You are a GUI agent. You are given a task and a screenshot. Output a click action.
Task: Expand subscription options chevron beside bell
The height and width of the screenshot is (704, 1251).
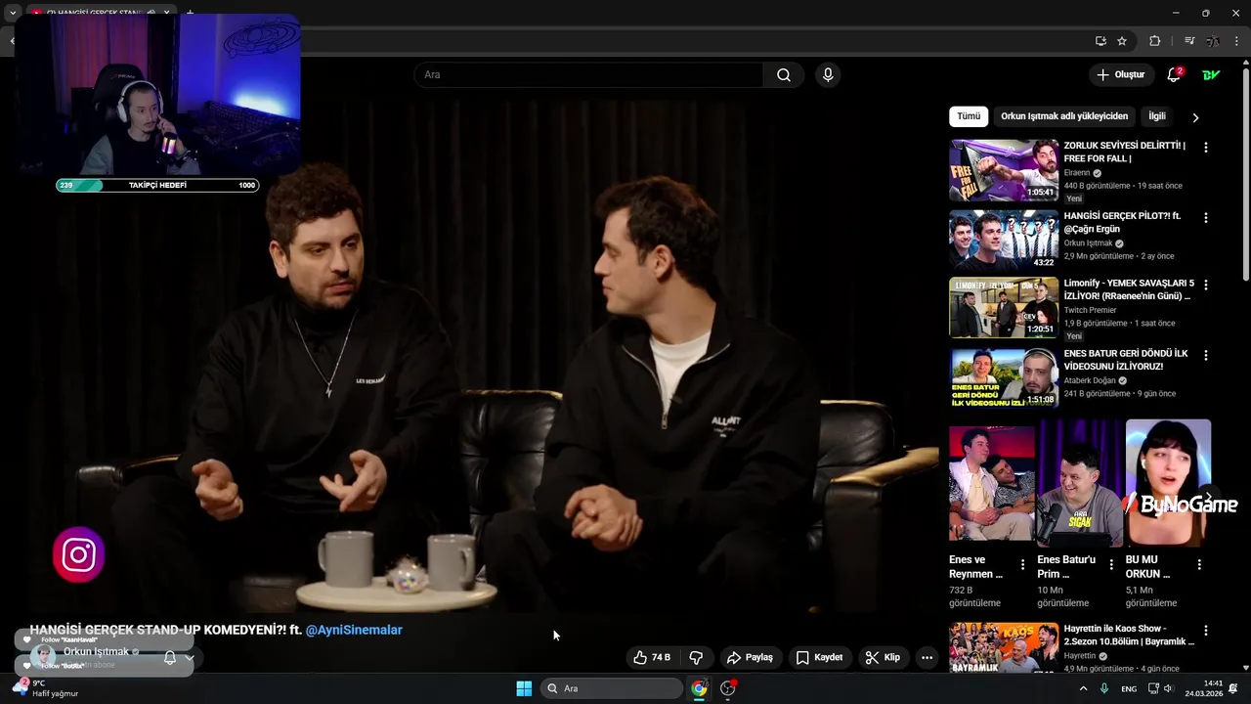[x=190, y=658]
